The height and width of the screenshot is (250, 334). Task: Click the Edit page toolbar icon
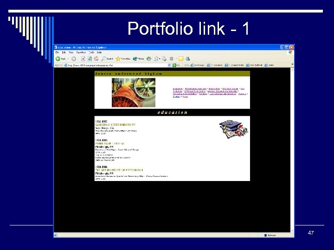171,59
